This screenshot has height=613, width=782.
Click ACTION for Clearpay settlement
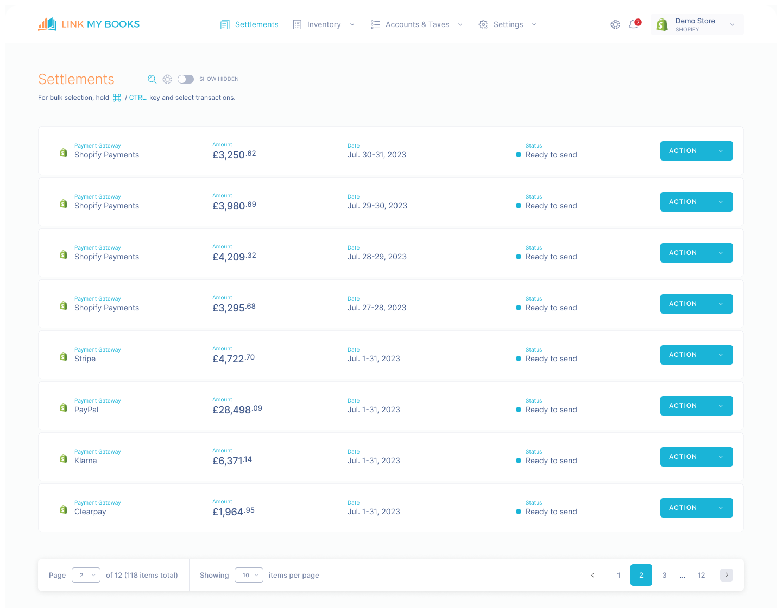coord(684,508)
